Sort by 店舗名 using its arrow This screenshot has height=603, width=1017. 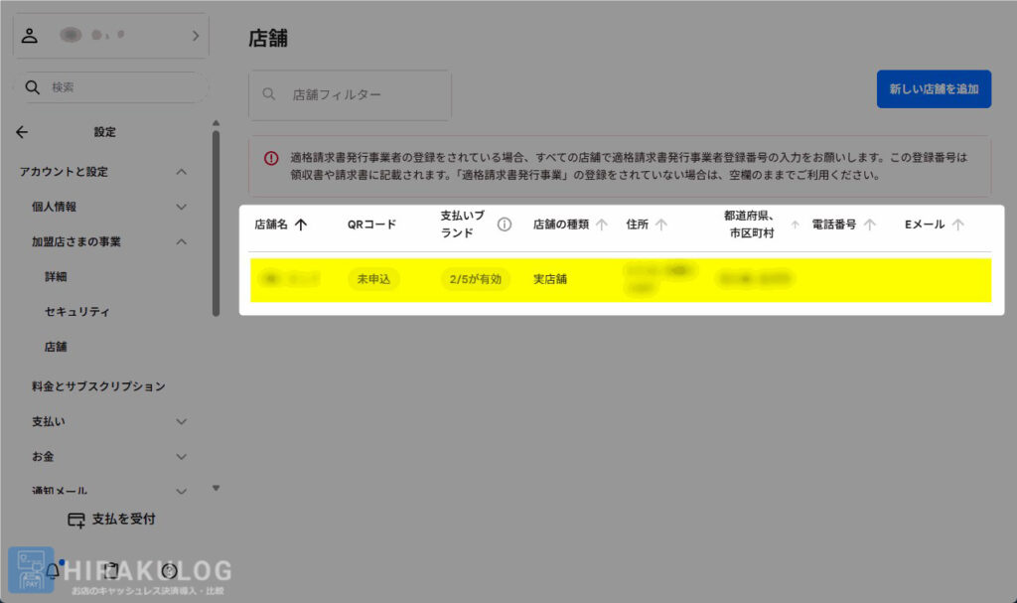301,225
